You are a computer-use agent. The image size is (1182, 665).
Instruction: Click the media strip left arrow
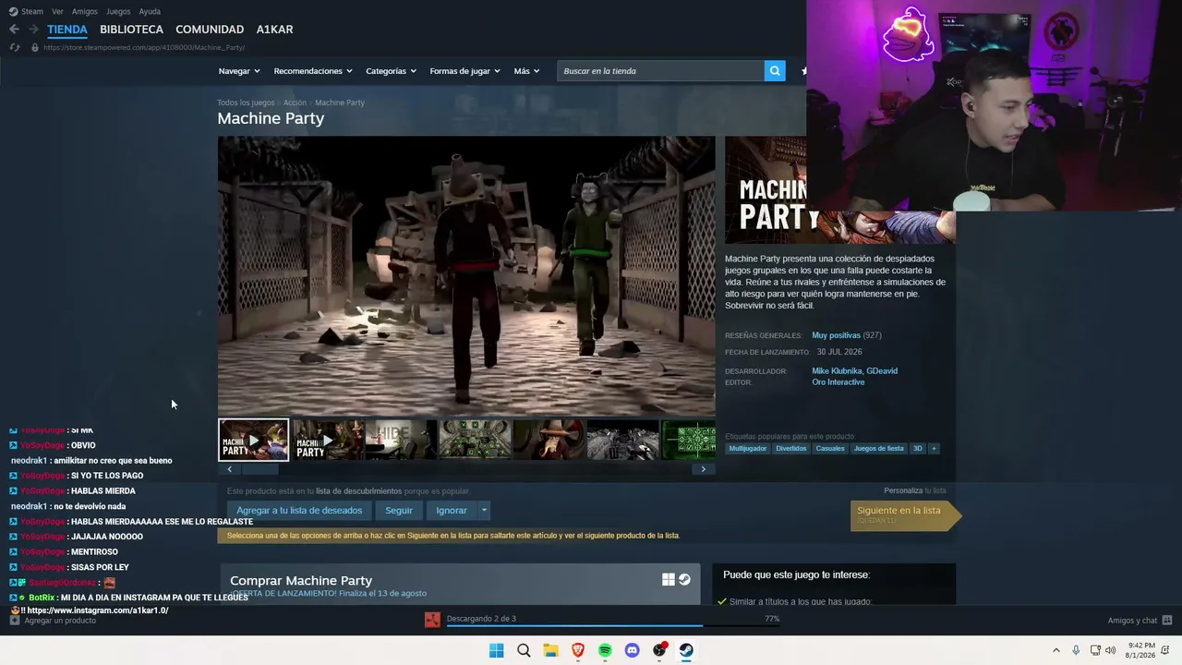[x=229, y=469]
